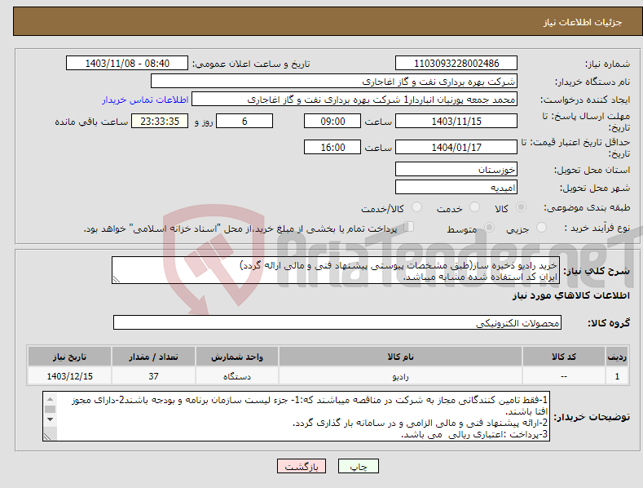Click تاریخ نیاز column header
The height and width of the screenshot is (488, 643).
coord(70,357)
